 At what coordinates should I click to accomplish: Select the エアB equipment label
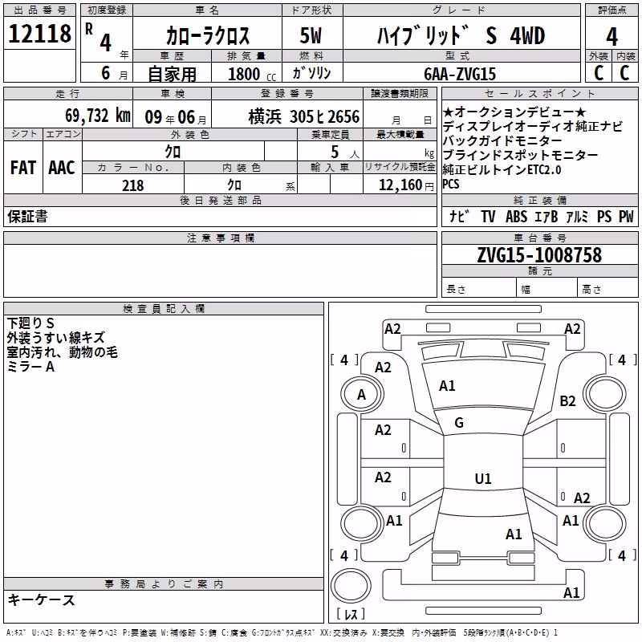[x=547, y=216]
